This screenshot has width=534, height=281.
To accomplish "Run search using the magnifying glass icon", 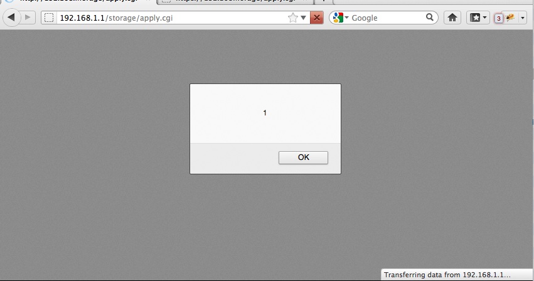I will tap(430, 17).
